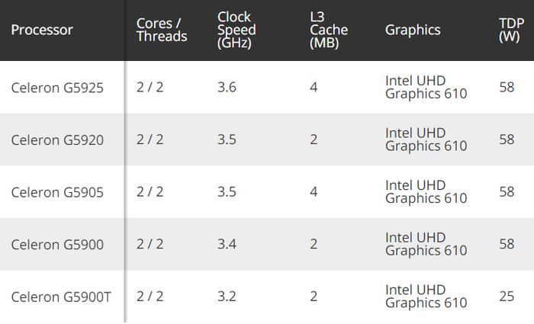Screen dimensions: 534x324
Task: Select Celeron G5925's Intel UHD Graphics 610 cell
Action: (x=426, y=87)
